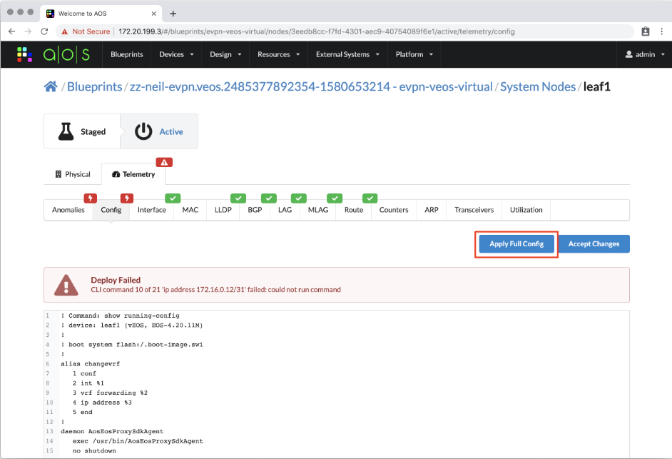Screen dimensions: 672x459
Task: Switch to the Staged view
Action: [x=83, y=131]
